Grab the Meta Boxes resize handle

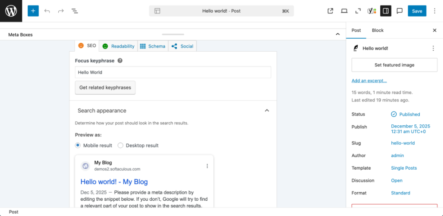click(x=173, y=35)
